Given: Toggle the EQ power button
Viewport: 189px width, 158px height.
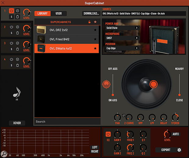Looking at the screenshot, I should (x=108, y=134).
